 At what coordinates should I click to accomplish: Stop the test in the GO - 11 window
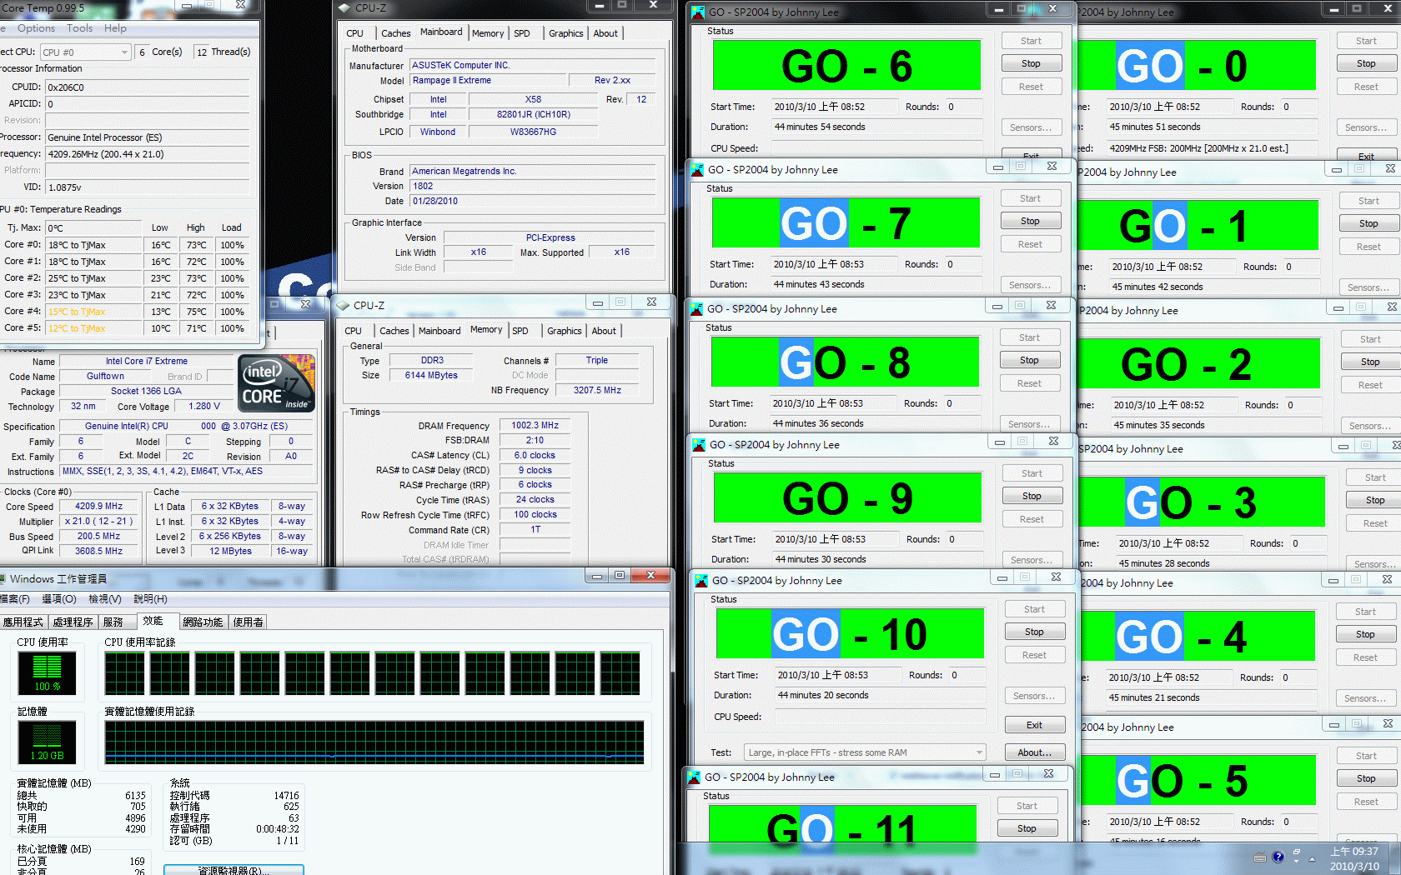[x=1027, y=829]
